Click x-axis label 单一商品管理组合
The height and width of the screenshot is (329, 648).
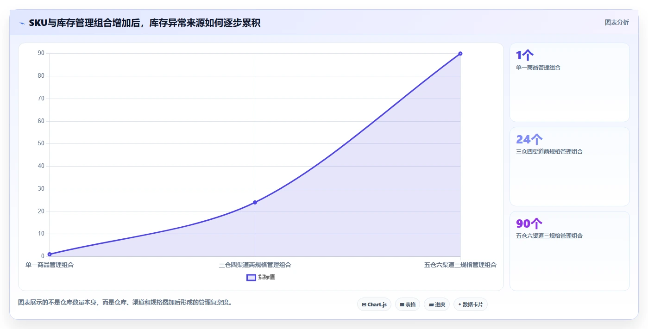(50, 265)
